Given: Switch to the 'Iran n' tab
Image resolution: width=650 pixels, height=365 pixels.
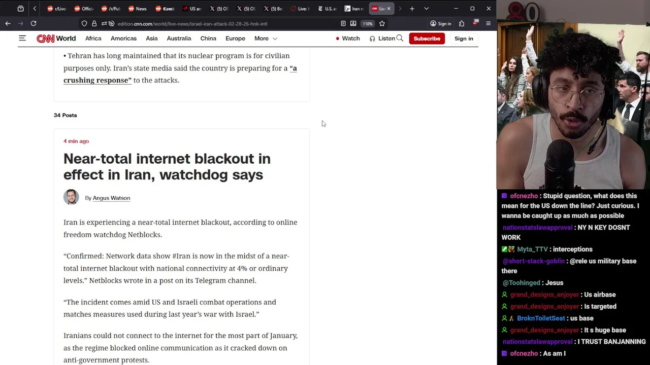Looking at the screenshot, I should pyautogui.click(x=354, y=9).
